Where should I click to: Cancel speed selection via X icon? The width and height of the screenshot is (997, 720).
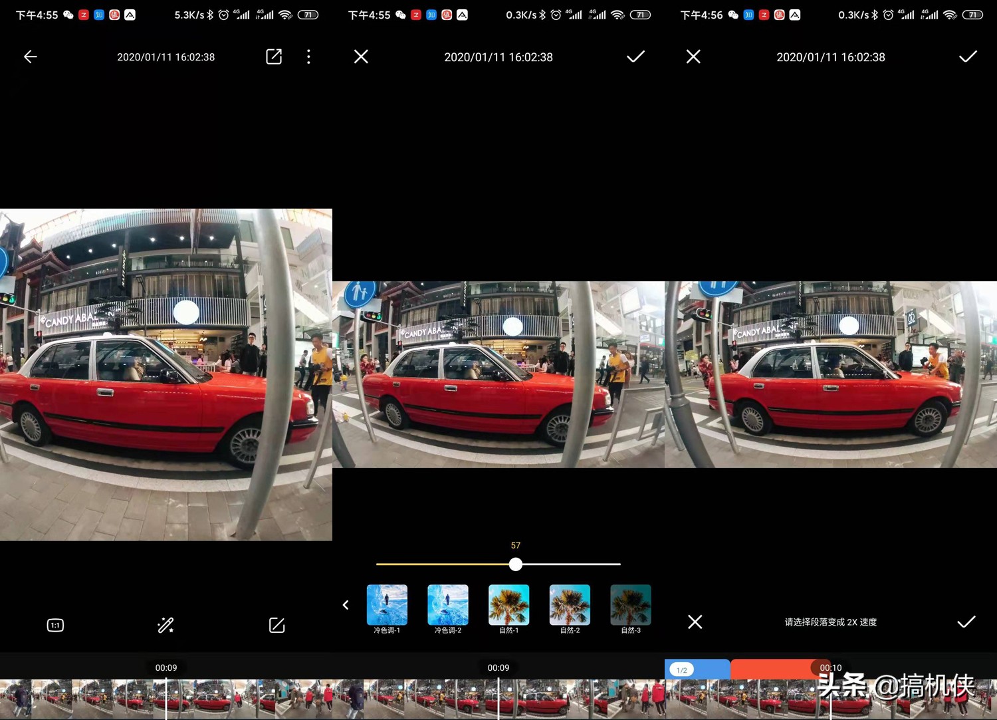(695, 622)
